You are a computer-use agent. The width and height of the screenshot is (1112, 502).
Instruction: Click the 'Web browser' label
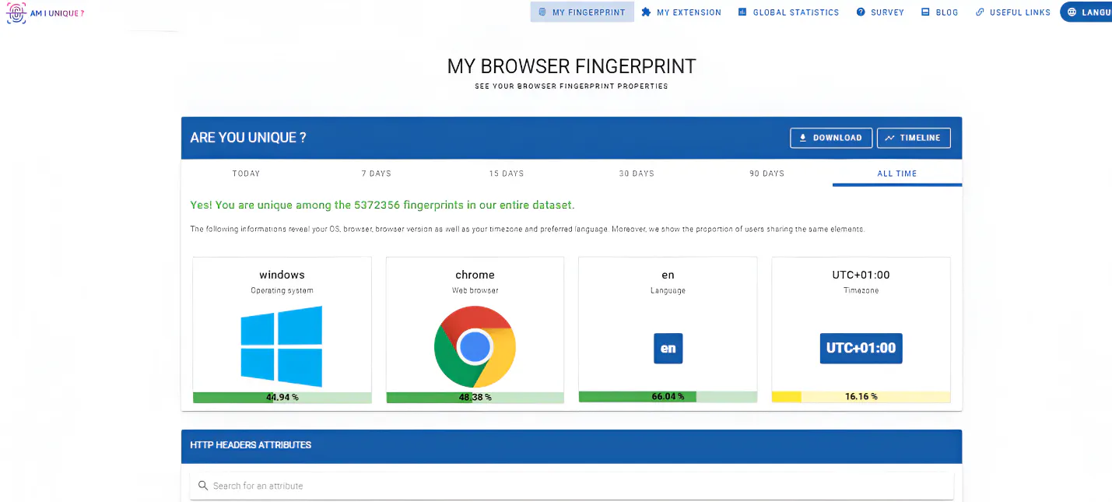475,290
